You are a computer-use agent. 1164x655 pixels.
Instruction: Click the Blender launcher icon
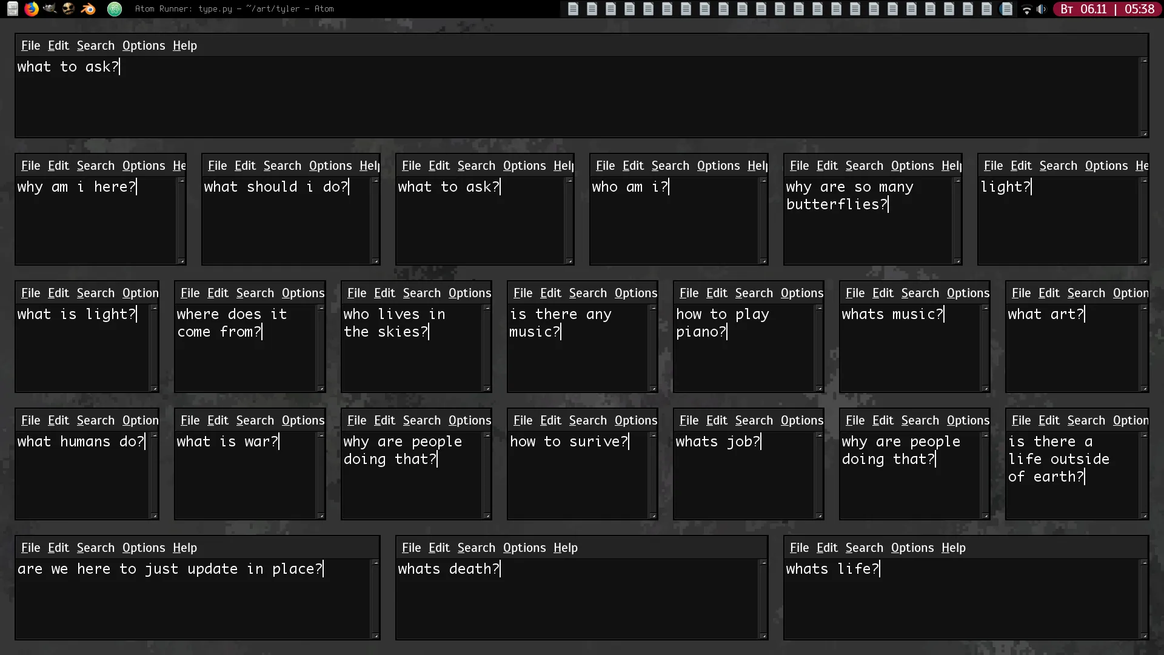pyautogui.click(x=88, y=8)
